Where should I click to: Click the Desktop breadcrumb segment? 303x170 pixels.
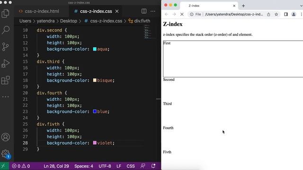click(x=69, y=21)
